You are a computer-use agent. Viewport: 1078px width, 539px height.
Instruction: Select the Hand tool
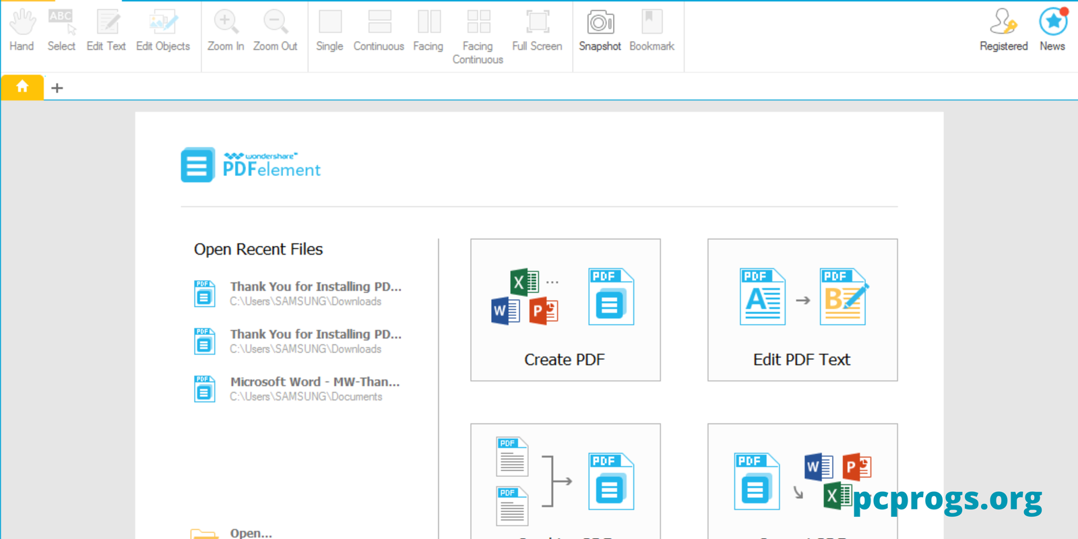(22, 31)
